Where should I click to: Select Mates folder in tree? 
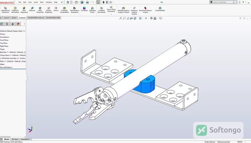pos(2,64)
